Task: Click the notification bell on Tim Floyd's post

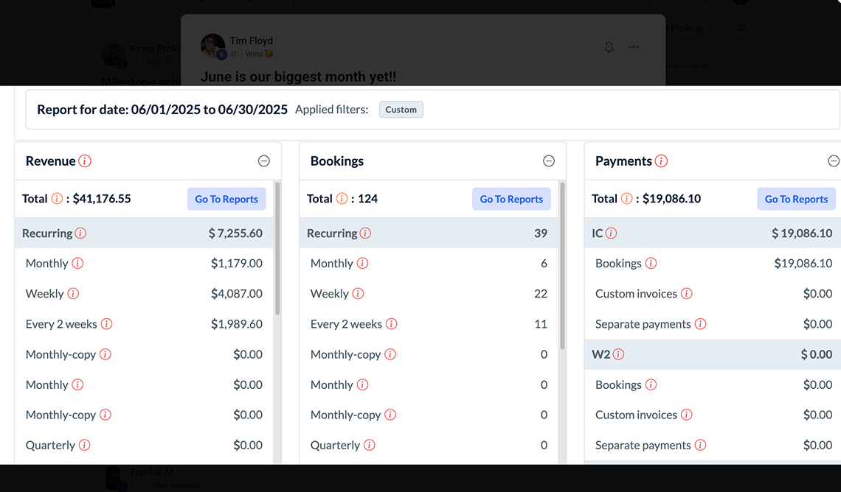Action: (x=609, y=47)
